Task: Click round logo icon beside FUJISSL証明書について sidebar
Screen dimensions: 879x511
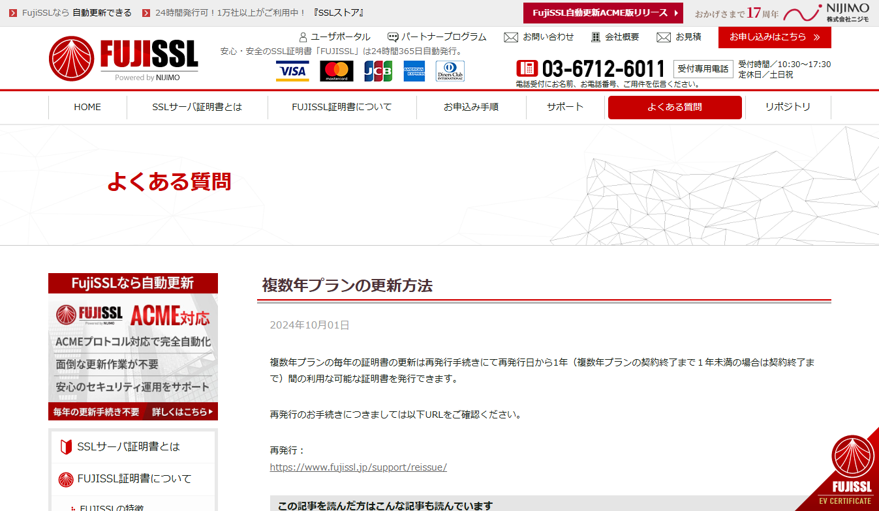Action: (66, 479)
